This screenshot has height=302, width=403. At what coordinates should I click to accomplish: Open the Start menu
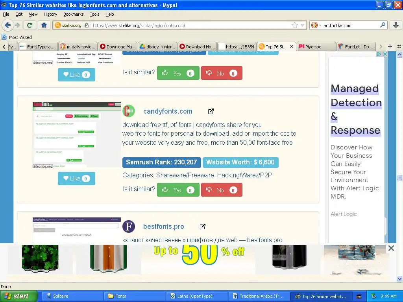click(x=19, y=296)
